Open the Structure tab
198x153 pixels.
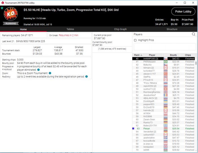click(x=172, y=29)
